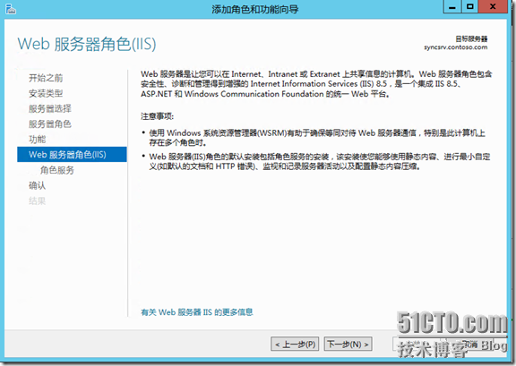Click the 目标服务器 label

click(471, 38)
